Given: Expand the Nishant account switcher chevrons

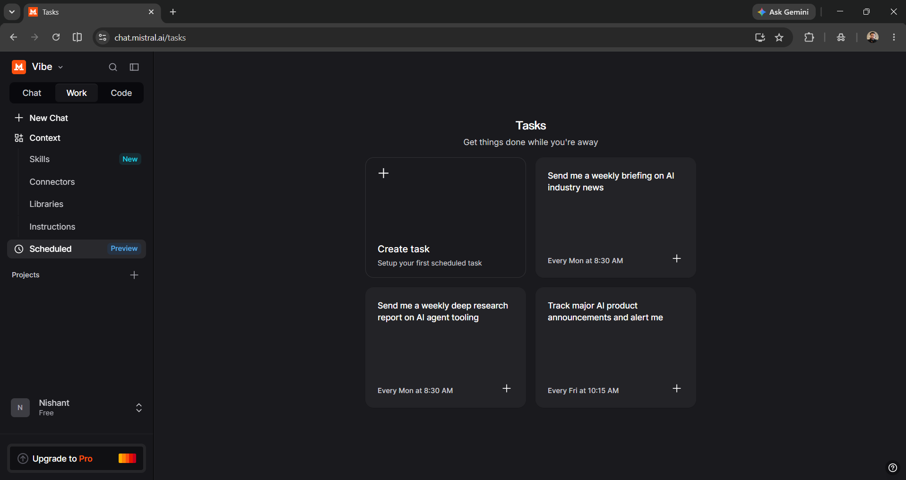Looking at the screenshot, I should click(x=139, y=408).
